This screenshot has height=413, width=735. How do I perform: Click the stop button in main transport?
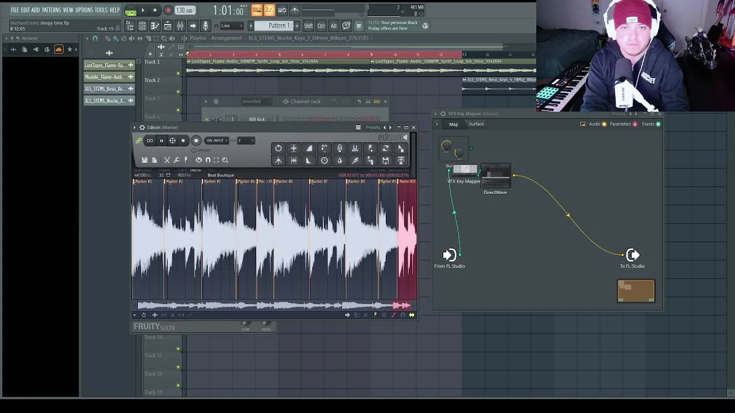155,10
